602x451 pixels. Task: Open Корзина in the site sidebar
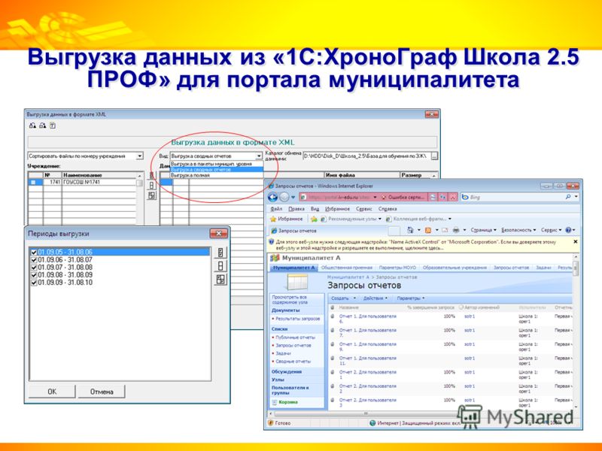point(288,402)
